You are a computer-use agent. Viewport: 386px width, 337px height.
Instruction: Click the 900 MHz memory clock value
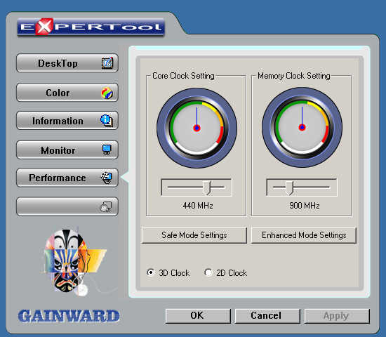305,206
